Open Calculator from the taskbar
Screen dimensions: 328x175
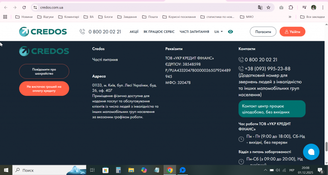coord(118,170)
